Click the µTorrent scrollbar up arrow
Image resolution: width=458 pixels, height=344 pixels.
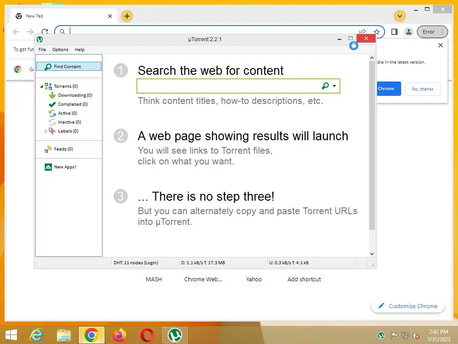point(372,58)
